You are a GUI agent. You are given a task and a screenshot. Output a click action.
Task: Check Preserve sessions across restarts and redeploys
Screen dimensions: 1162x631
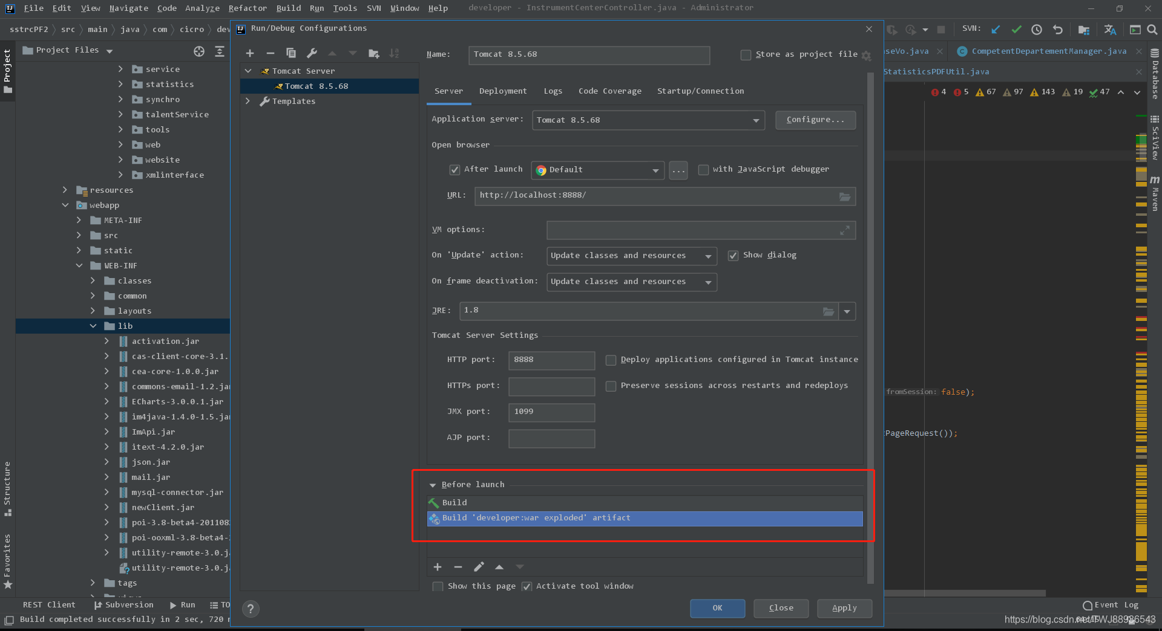[611, 386]
